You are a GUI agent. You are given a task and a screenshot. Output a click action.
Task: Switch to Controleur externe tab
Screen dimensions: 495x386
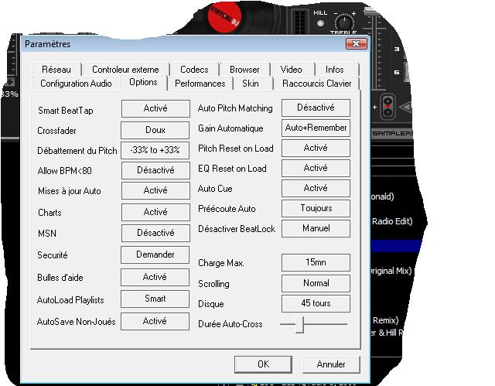(125, 70)
